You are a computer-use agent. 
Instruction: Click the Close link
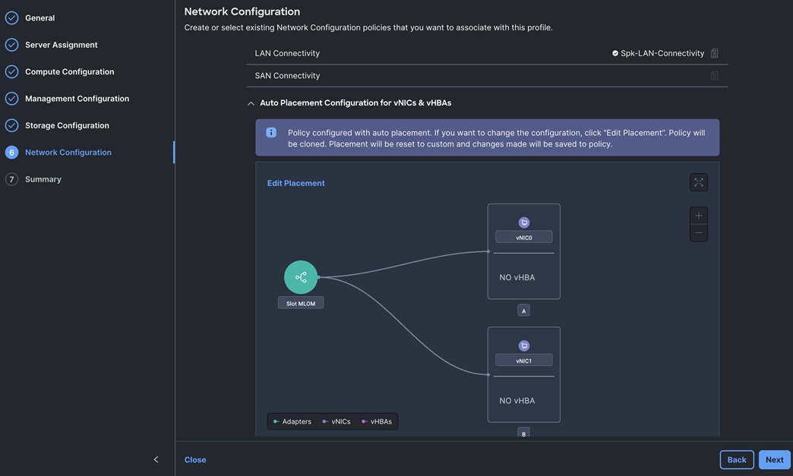pyautogui.click(x=195, y=460)
